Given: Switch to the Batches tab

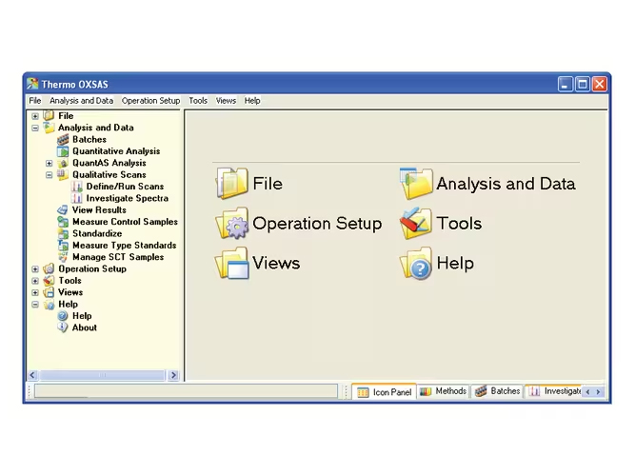Looking at the screenshot, I should point(497,391).
